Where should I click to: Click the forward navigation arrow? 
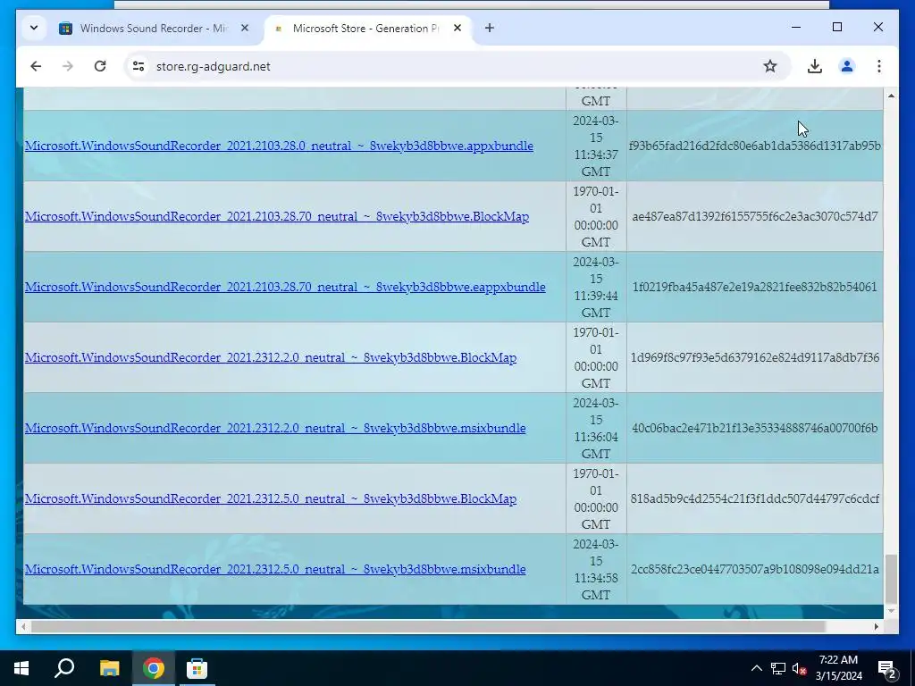coord(68,66)
